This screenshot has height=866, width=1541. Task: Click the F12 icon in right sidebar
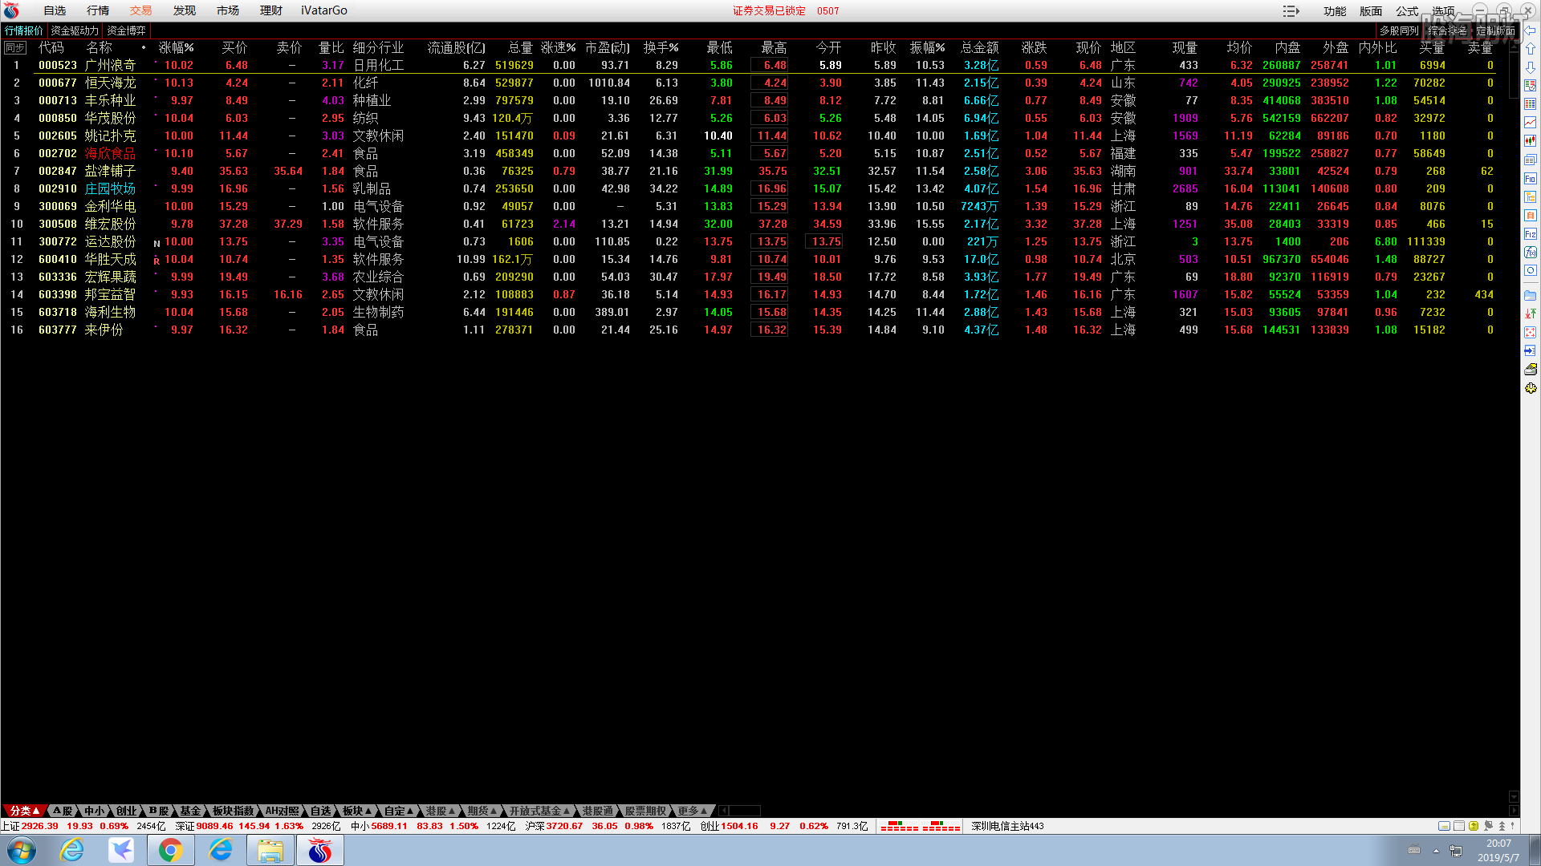click(1531, 233)
